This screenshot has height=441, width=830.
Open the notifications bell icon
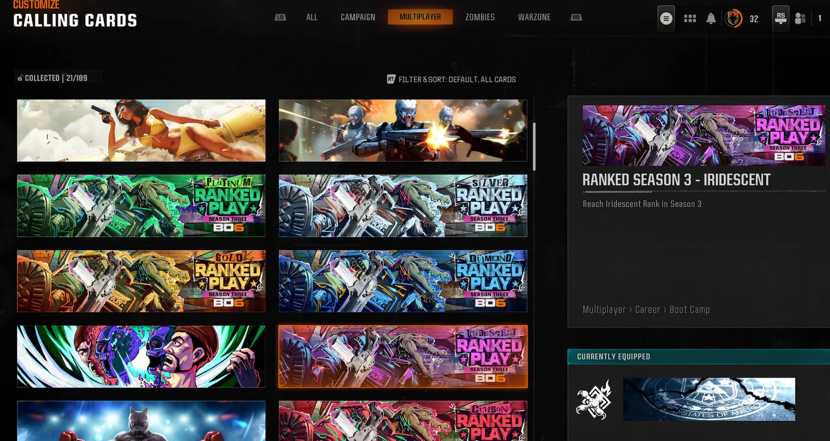(711, 19)
